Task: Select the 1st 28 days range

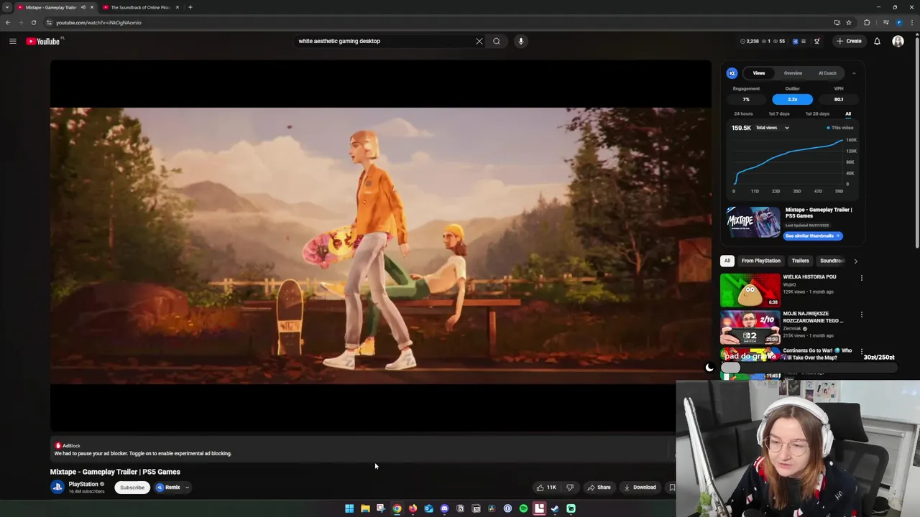Action: point(817,113)
